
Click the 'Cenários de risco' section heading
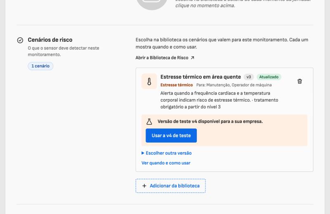click(x=50, y=40)
